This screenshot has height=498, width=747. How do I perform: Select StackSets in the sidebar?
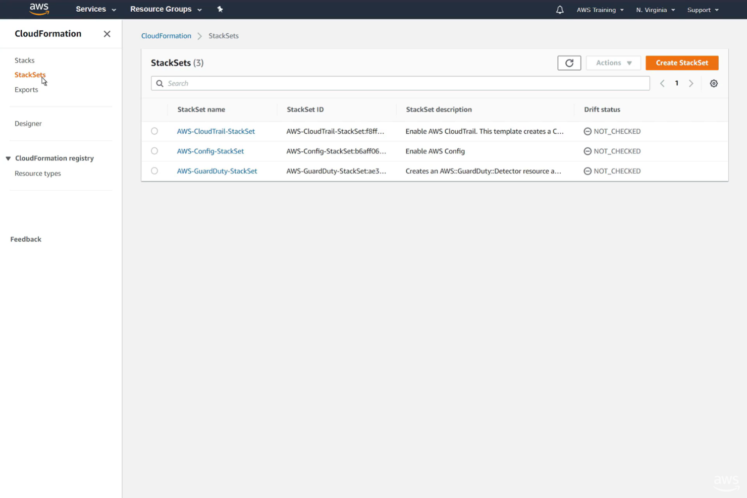click(30, 75)
